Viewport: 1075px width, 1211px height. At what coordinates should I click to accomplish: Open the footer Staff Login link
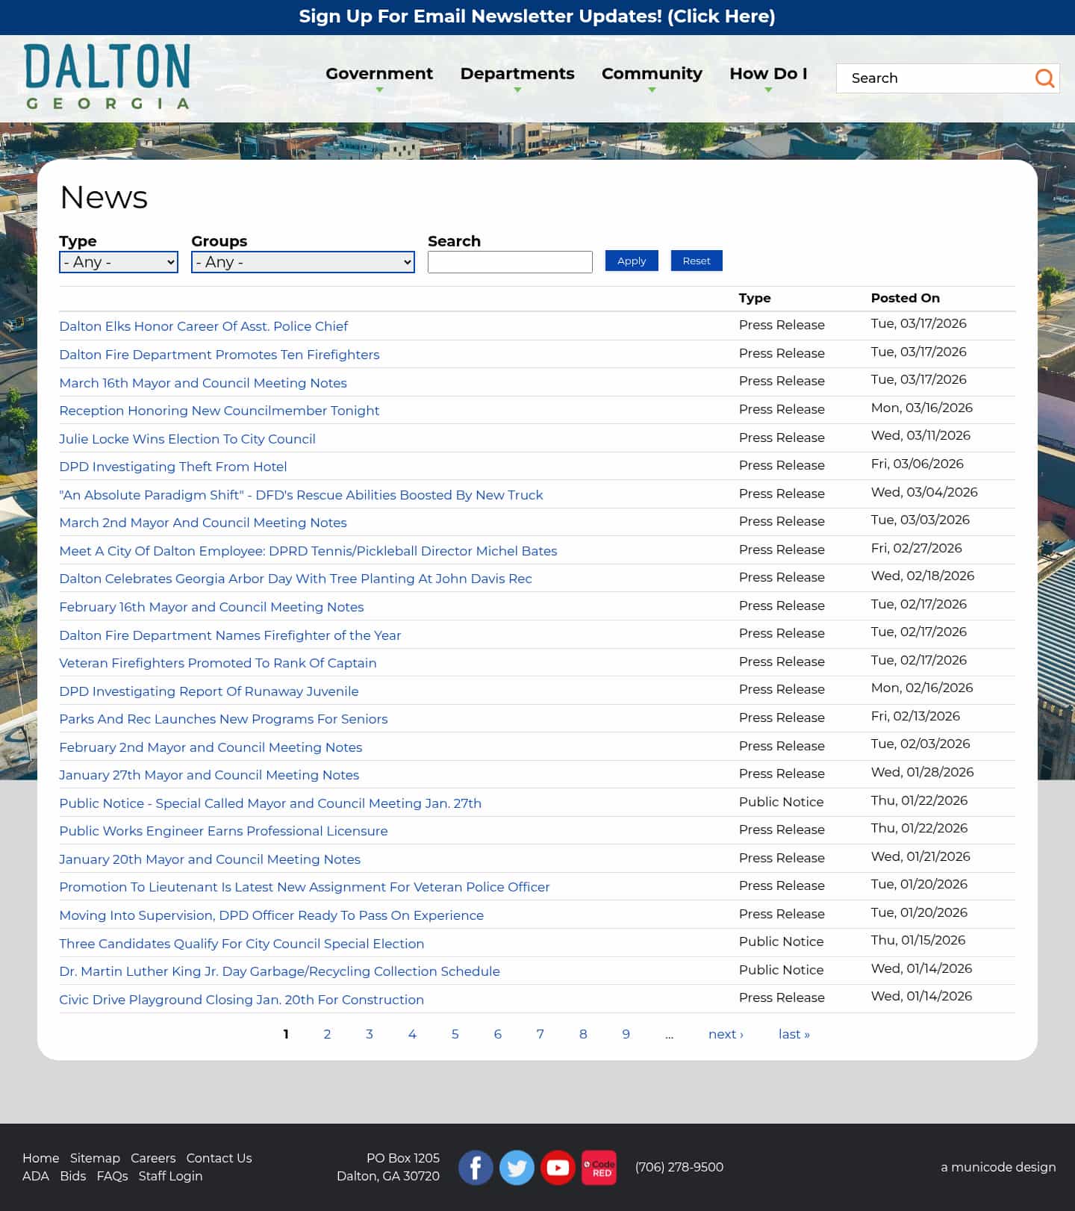pyautogui.click(x=170, y=1176)
